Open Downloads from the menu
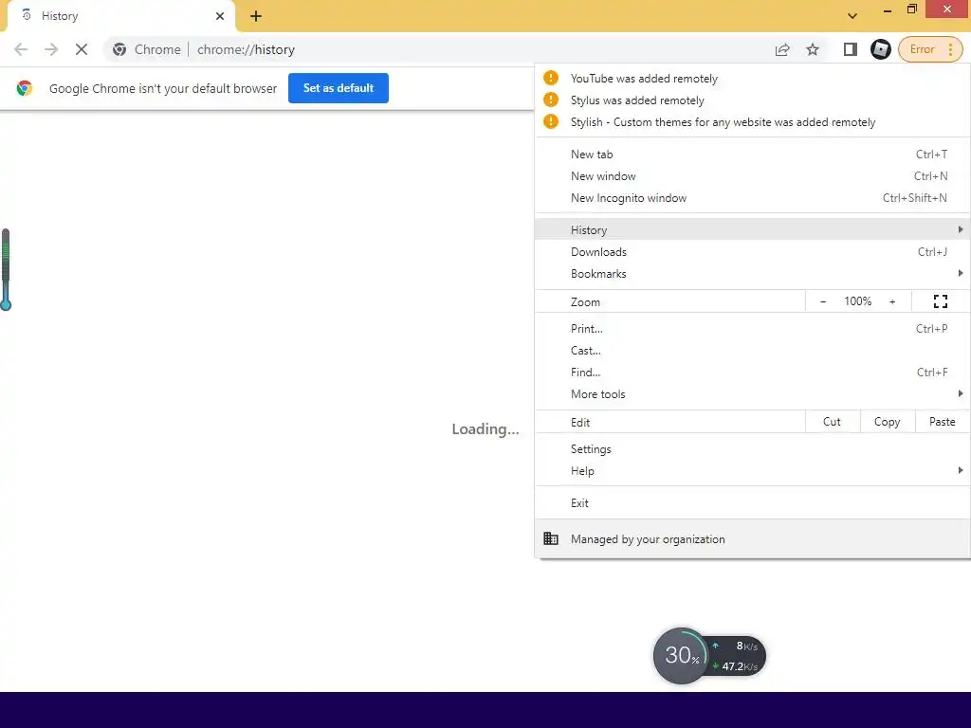This screenshot has height=728, width=971. coord(752,252)
